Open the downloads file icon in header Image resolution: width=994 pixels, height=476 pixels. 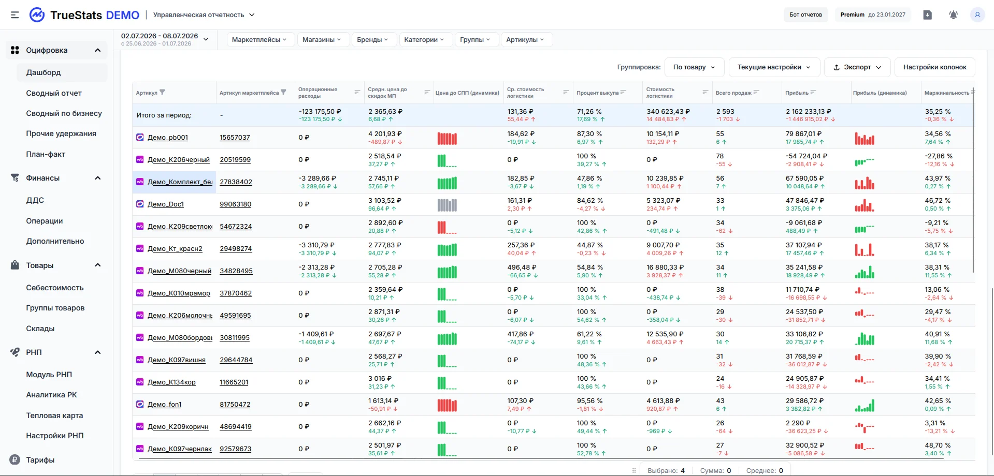[x=927, y=15]
